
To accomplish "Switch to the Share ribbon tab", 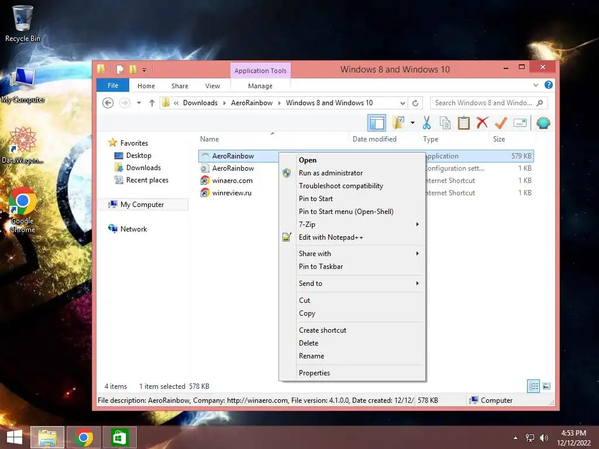I will pyautogui.click(x=180, y=86).
